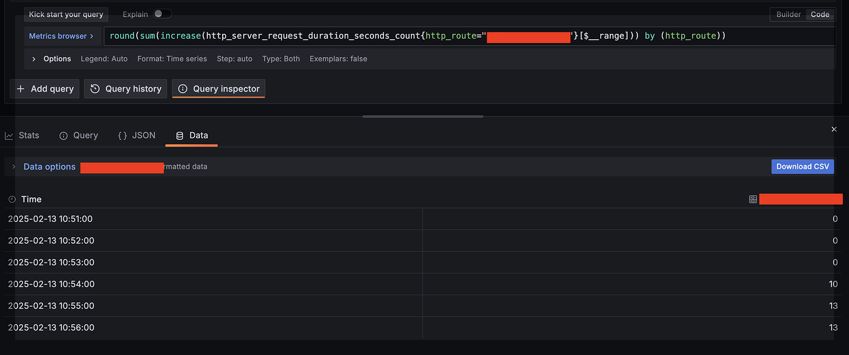Expand the Data options section
The width and height of the screenshot is (849, 355).
[x=14, y=166]
